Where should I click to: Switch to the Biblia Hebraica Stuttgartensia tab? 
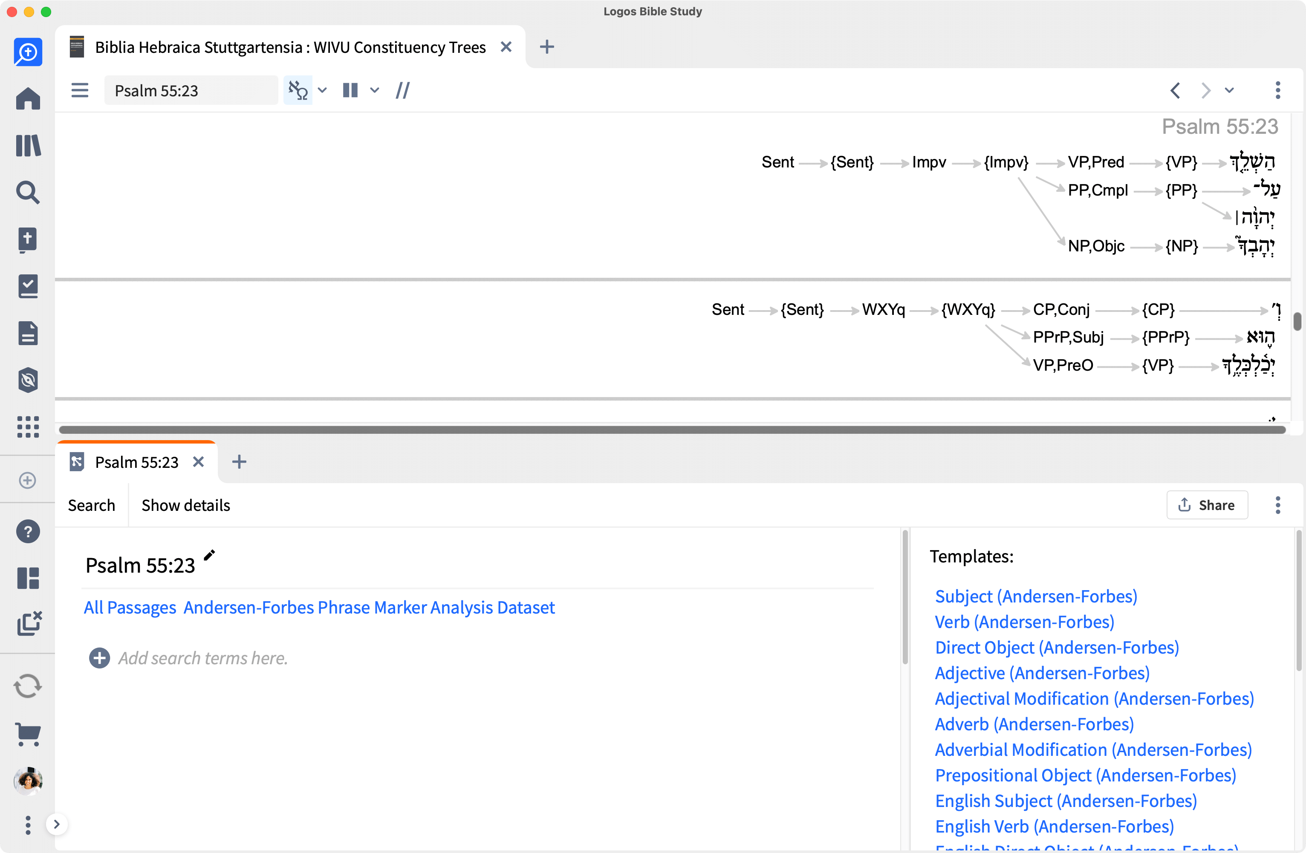pyautogui.click(x=290, y=47)
